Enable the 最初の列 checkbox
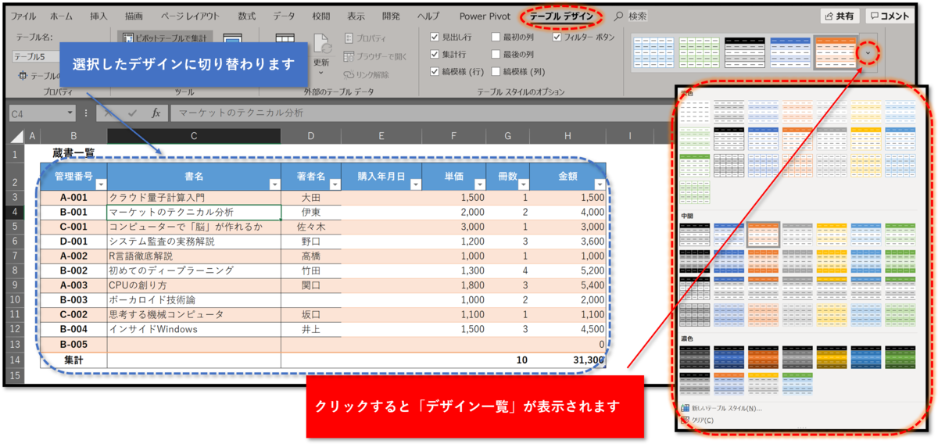This screenshot has height=444, width=938. click(x=496, y=37)
